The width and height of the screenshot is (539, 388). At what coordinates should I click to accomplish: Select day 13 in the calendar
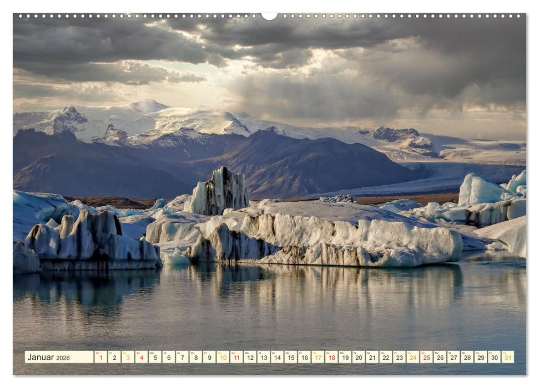pyautogui.click(x=264, y=358)
